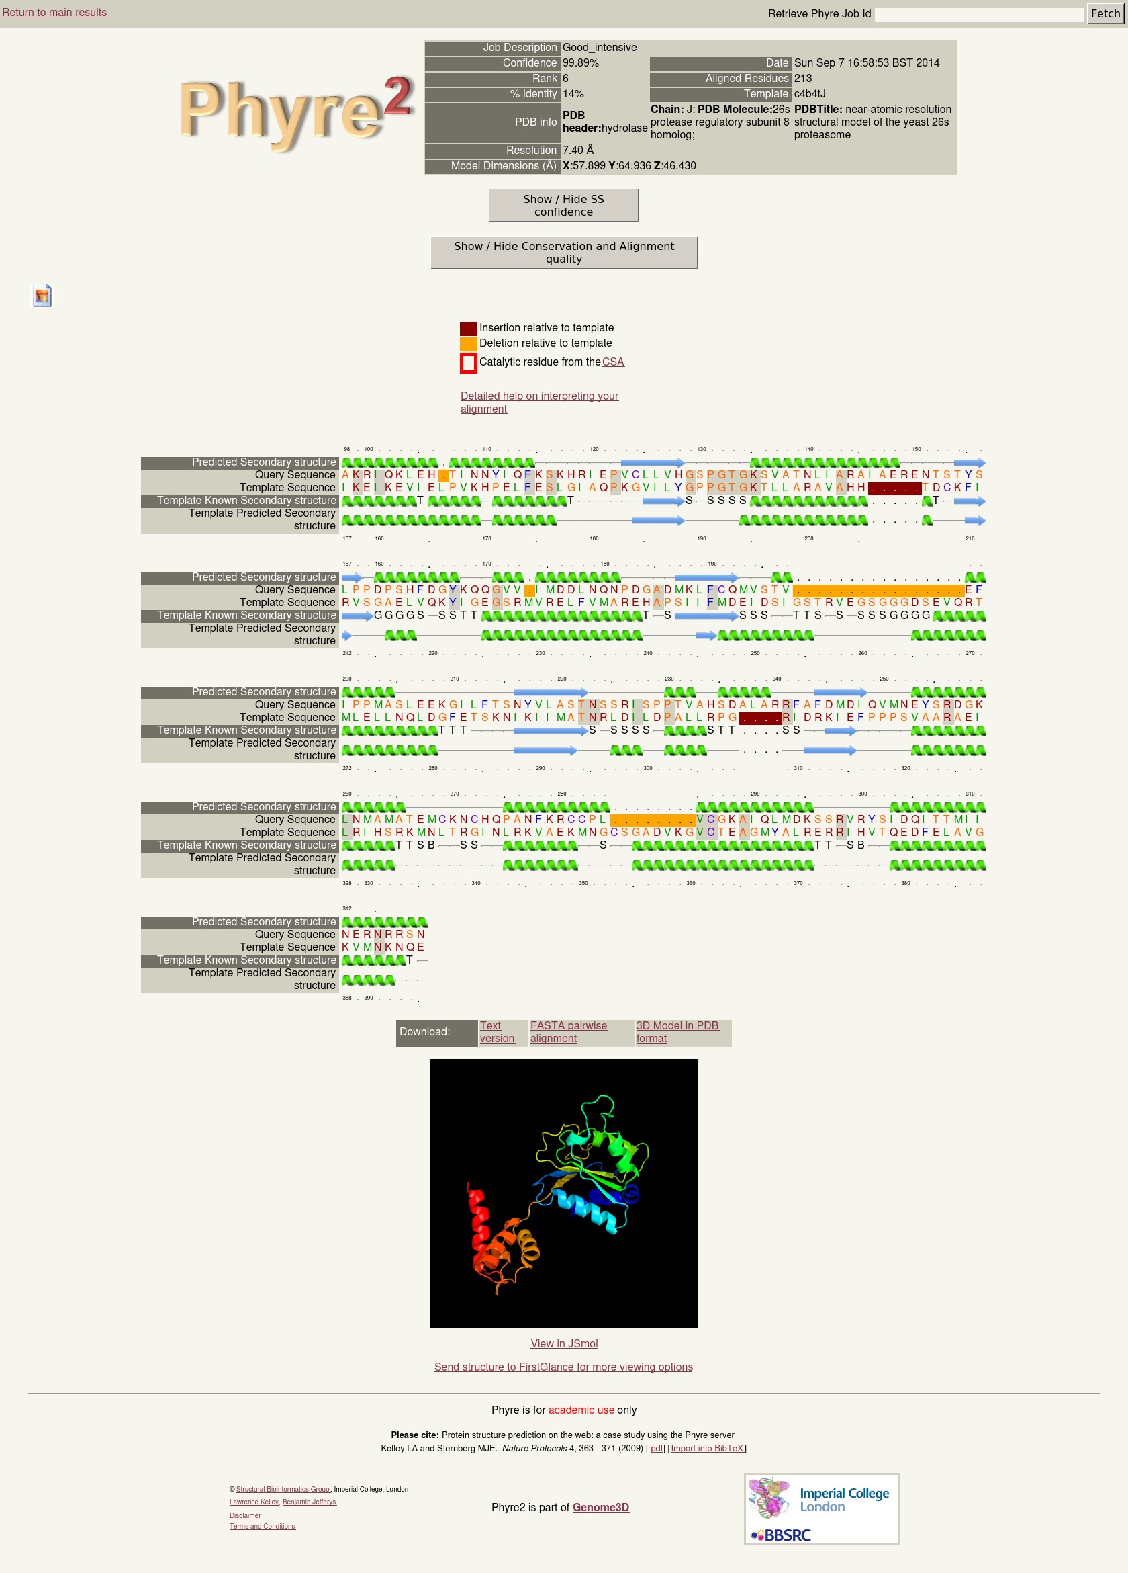Focus the Retrieve Phyre Job Id field
This screenshot has height=1573, width=1128.
(x=978, y=14)
